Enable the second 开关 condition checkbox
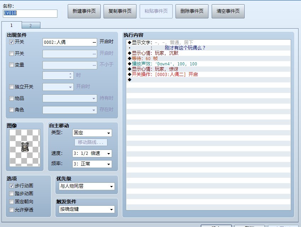Screen dimensions: 301x227 point(11,54)
